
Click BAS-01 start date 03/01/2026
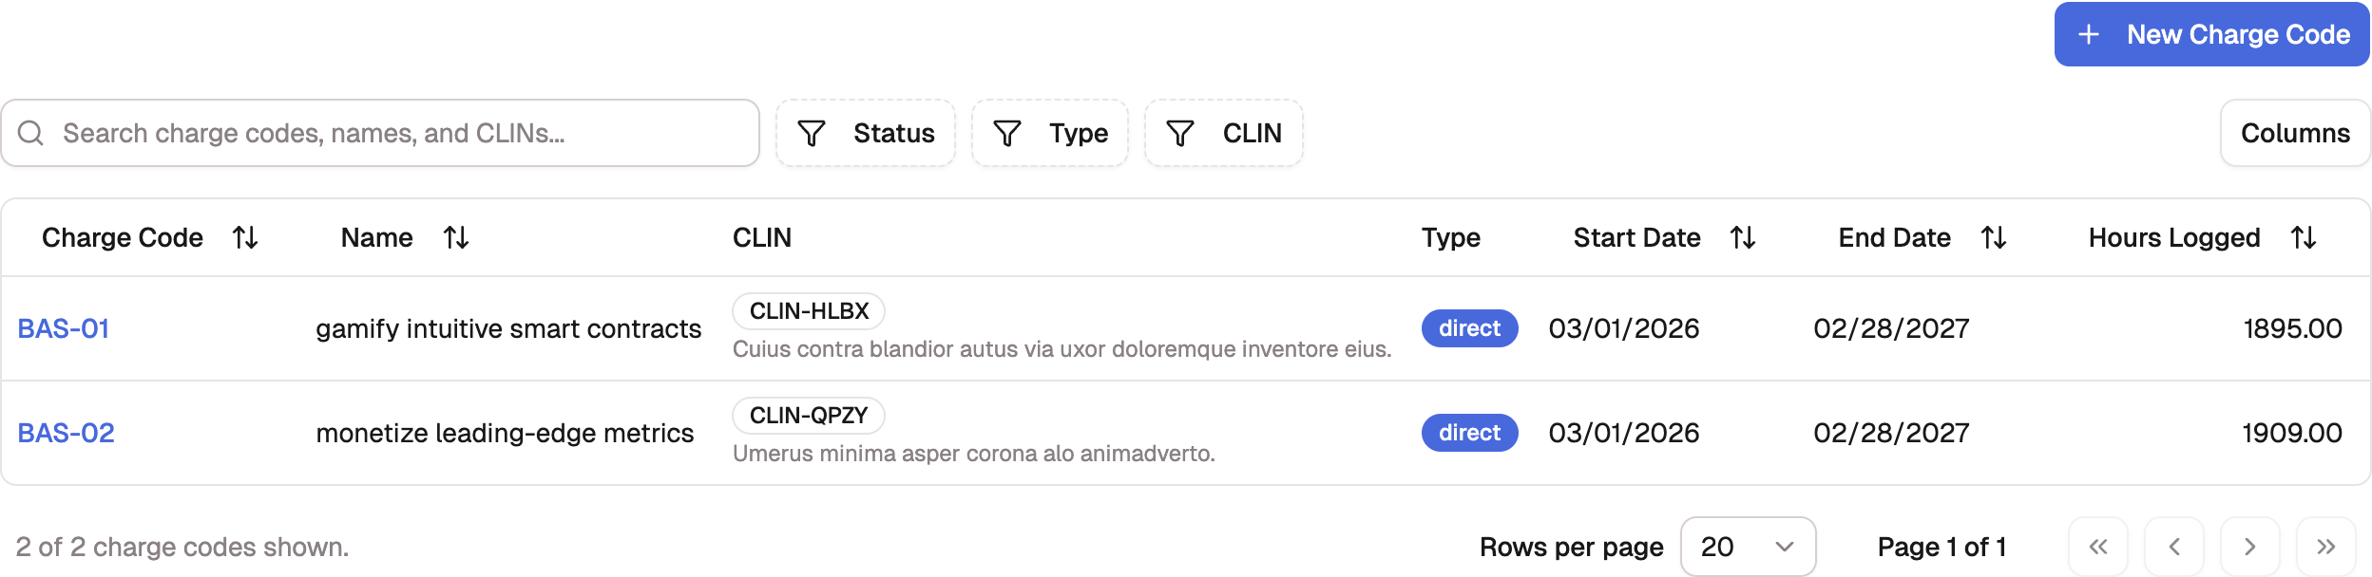click(x=1624, y=328)
